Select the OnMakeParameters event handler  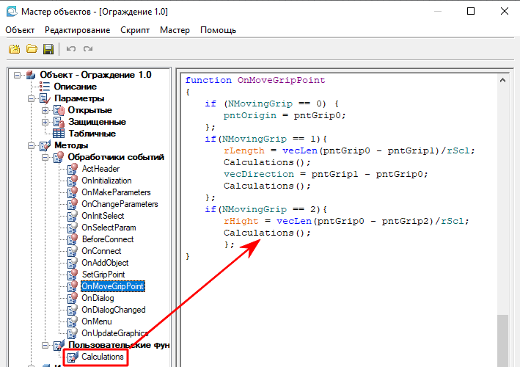pyautogui.click(x=116, y=192)
